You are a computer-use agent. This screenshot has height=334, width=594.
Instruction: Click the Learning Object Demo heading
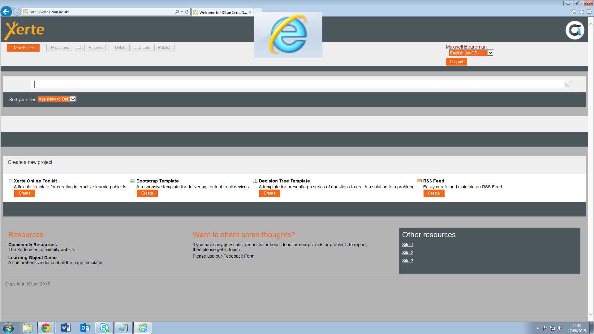coord(32,258)
